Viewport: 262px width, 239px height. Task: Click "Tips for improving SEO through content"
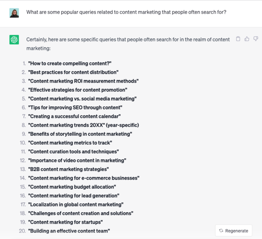tap(75, 107)
